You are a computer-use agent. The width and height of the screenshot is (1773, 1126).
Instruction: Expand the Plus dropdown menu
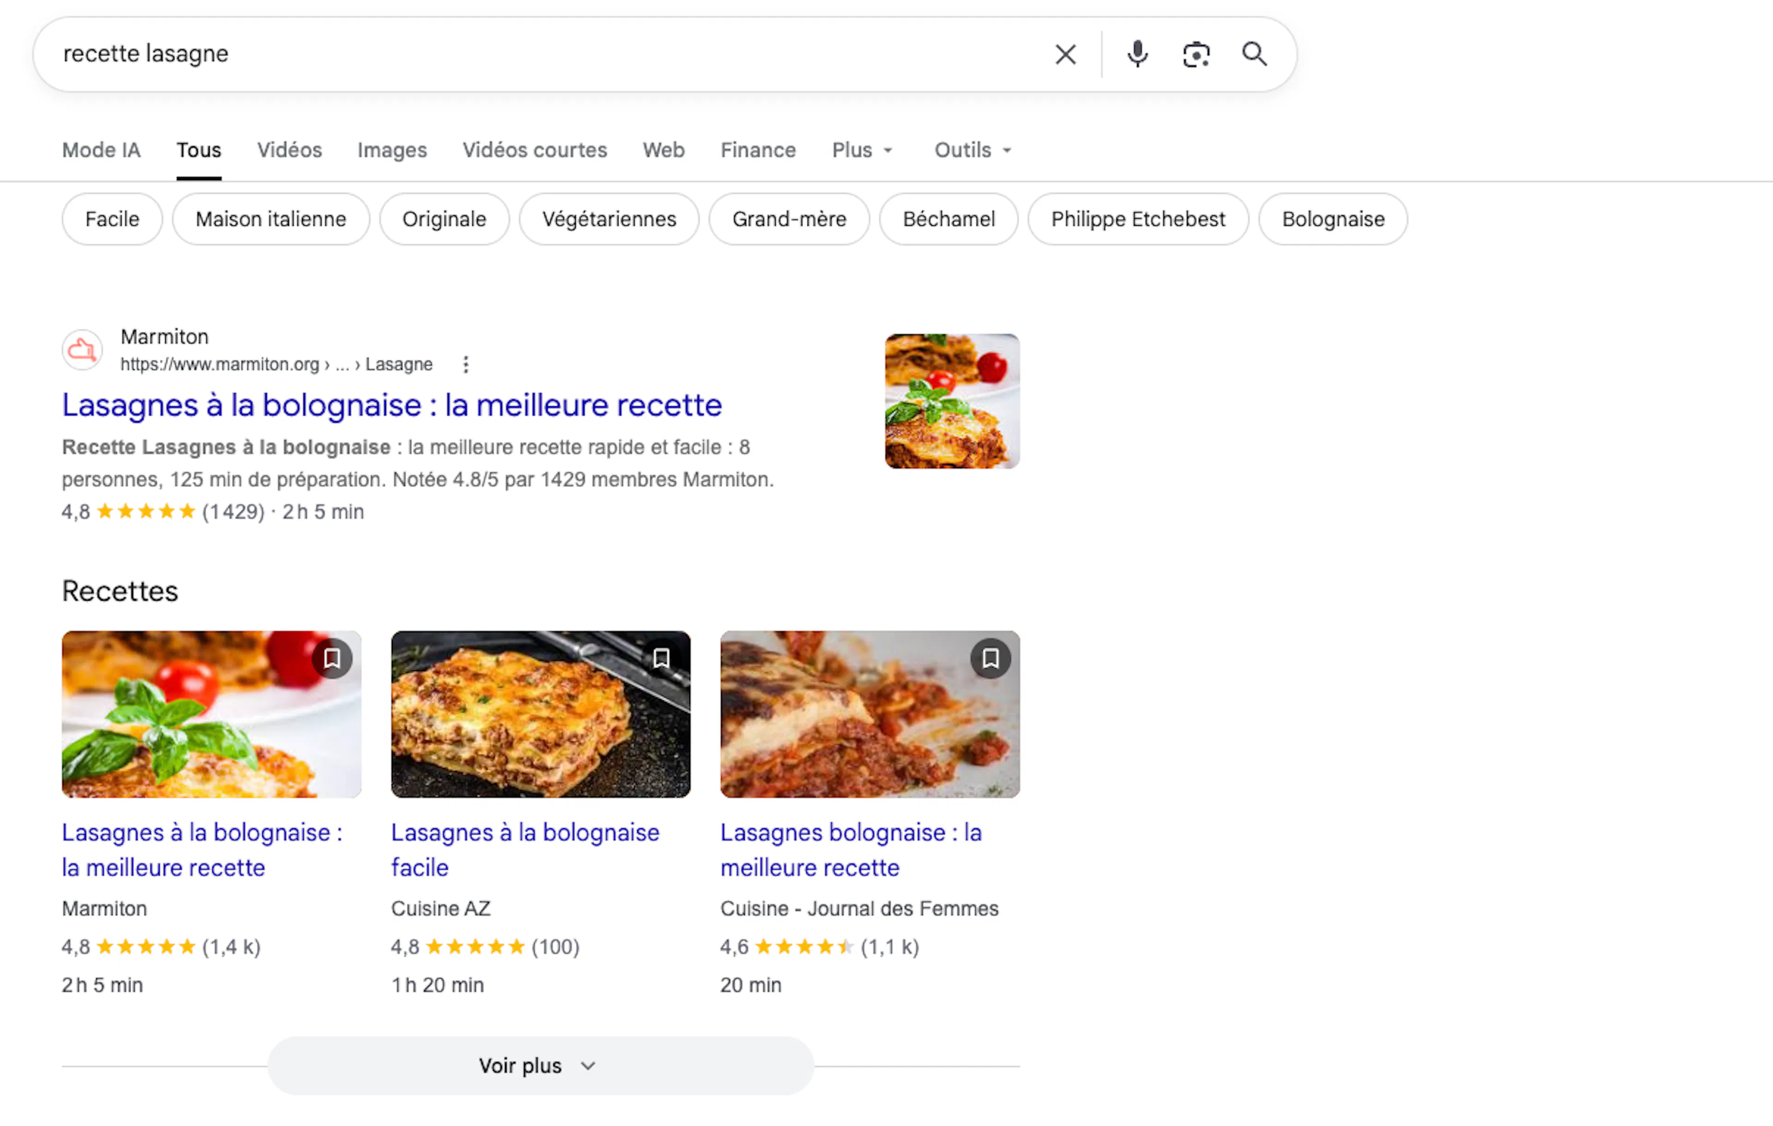(862, 150)
